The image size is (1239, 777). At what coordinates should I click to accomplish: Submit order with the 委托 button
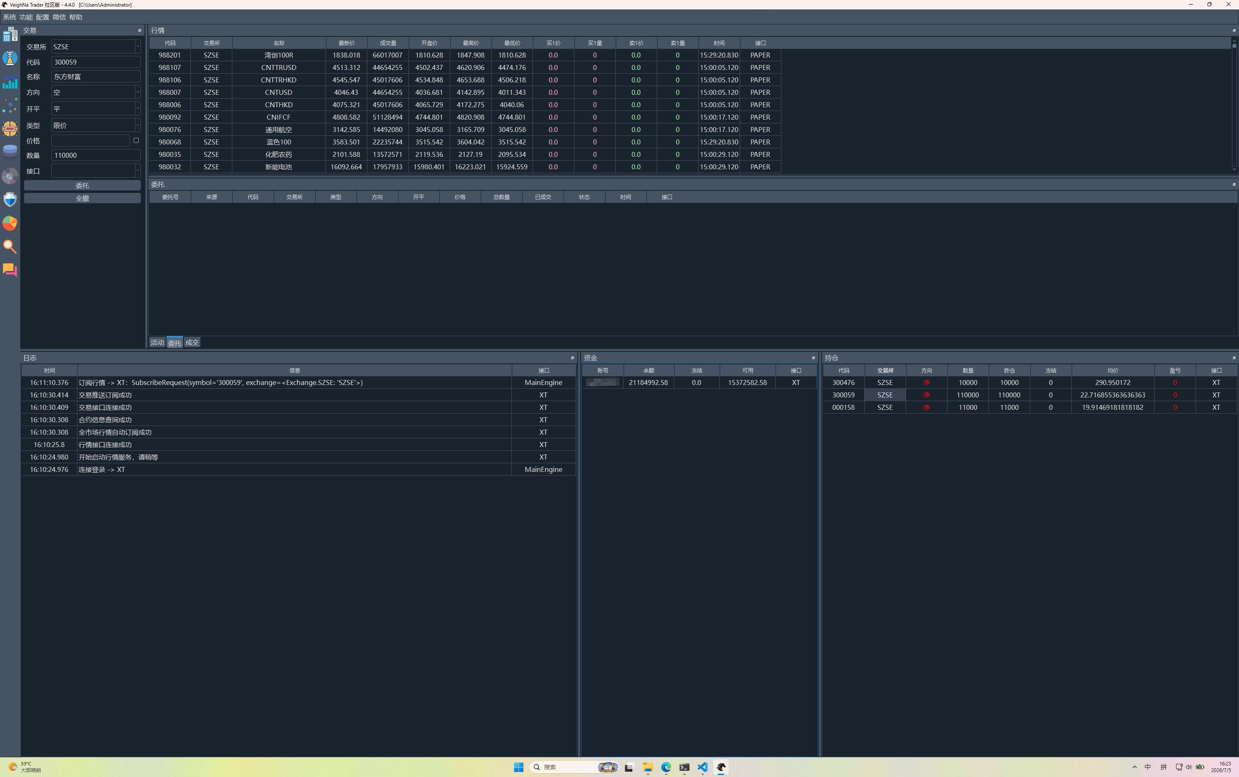82,185
